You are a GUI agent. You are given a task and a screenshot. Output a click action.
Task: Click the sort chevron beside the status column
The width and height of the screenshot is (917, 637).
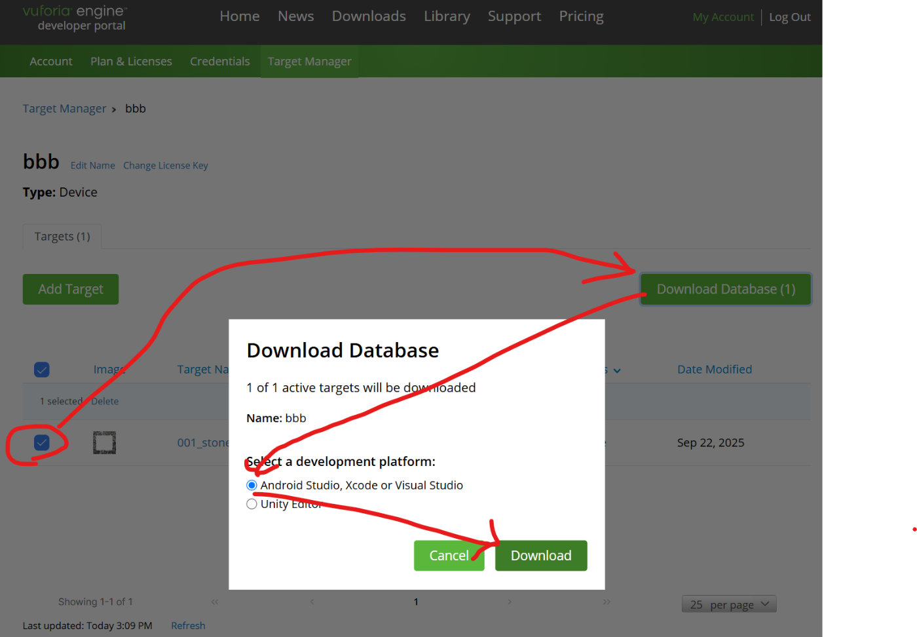click(x=617, y=371)
